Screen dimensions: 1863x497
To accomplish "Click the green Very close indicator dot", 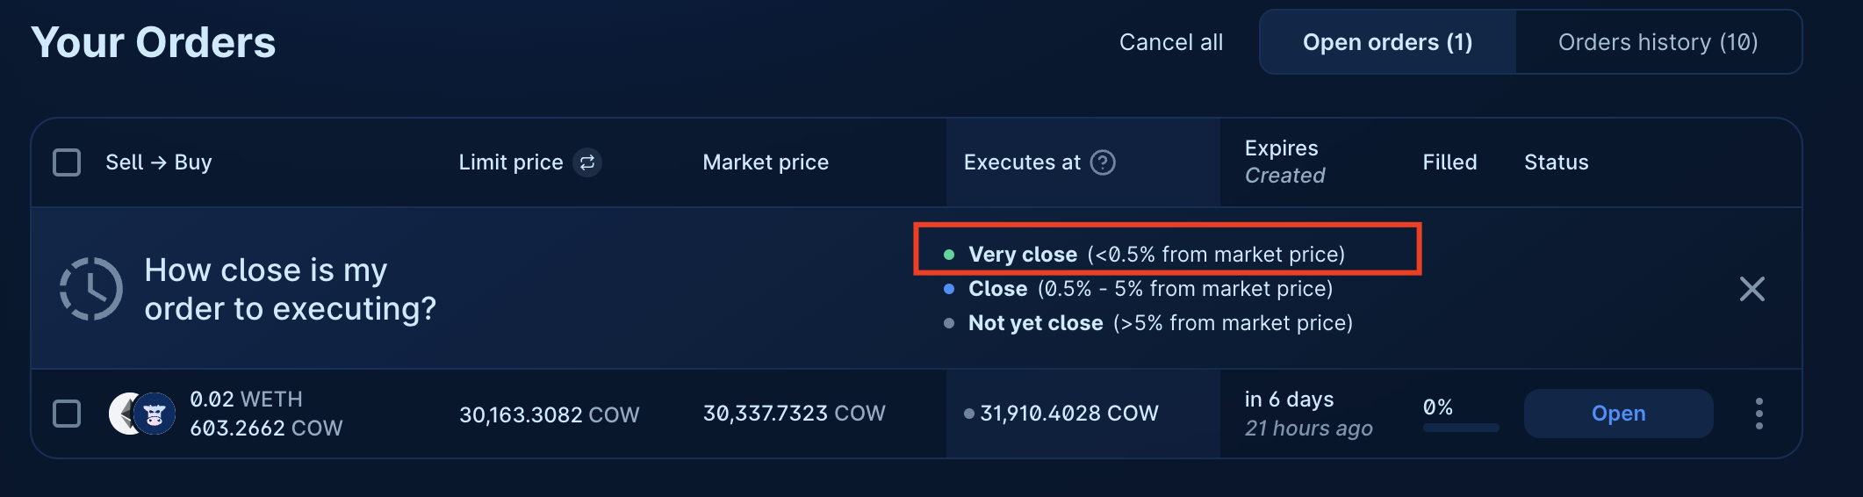I will pos(949,255).
